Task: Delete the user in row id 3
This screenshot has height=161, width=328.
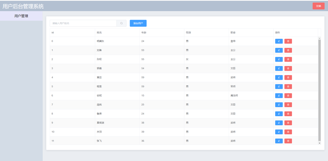Action: pyautogui.click(x=288, y=68)
